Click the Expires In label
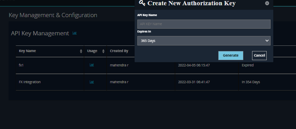The image size is (296, 129). coord(144,31)
